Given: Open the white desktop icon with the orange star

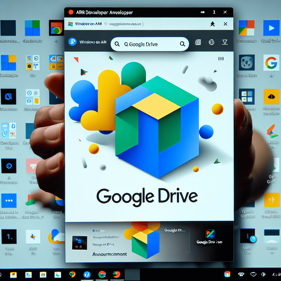Looking at the screenshot, I should point(33,237).
